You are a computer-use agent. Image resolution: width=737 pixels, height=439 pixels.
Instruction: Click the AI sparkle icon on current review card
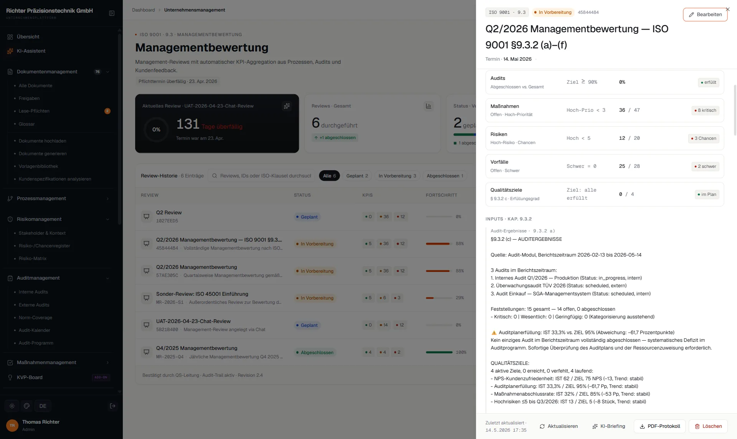(287, 106)
